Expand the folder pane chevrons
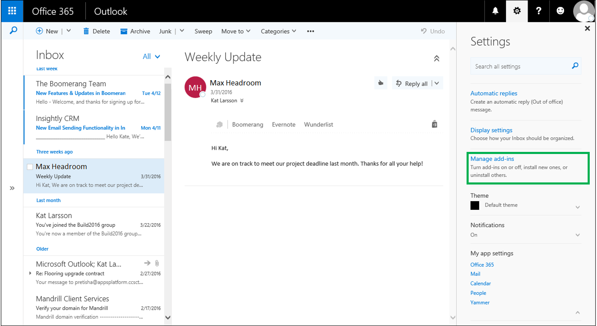The height and width of the screenshot is (326, 597). [12, 188]
